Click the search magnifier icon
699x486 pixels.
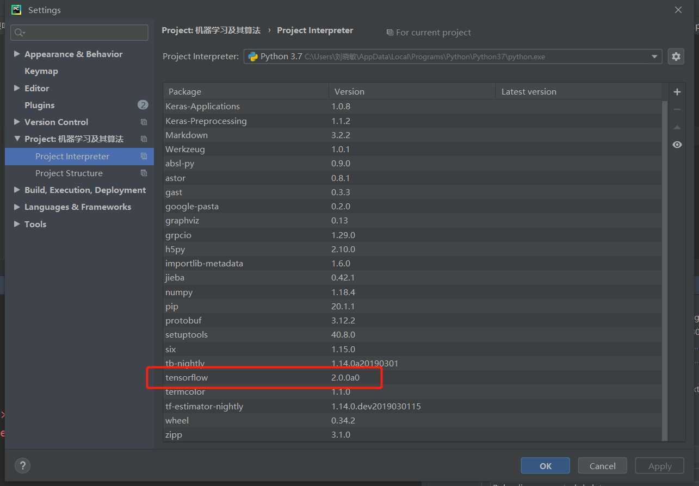pos(19,33)
